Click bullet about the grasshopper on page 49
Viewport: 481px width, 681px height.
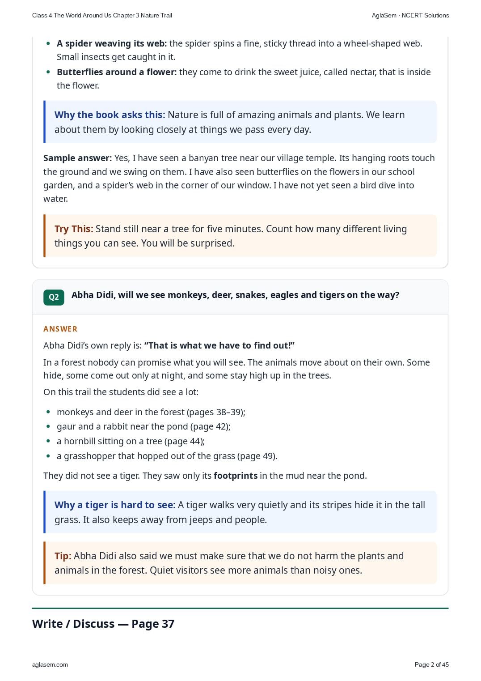coord(167,456)
